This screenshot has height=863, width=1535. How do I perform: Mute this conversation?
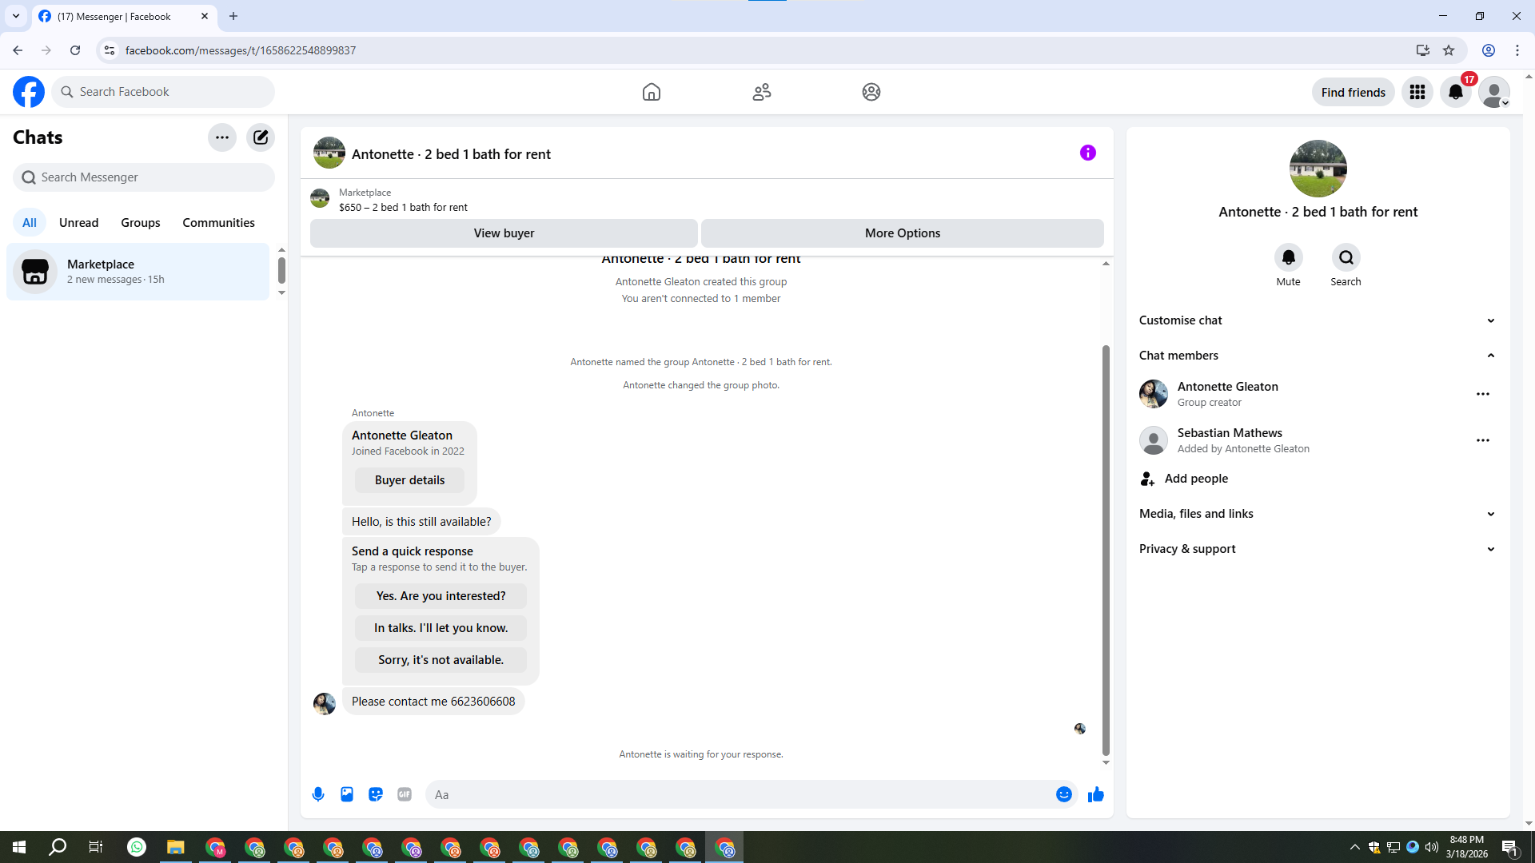coord(1288,258)
